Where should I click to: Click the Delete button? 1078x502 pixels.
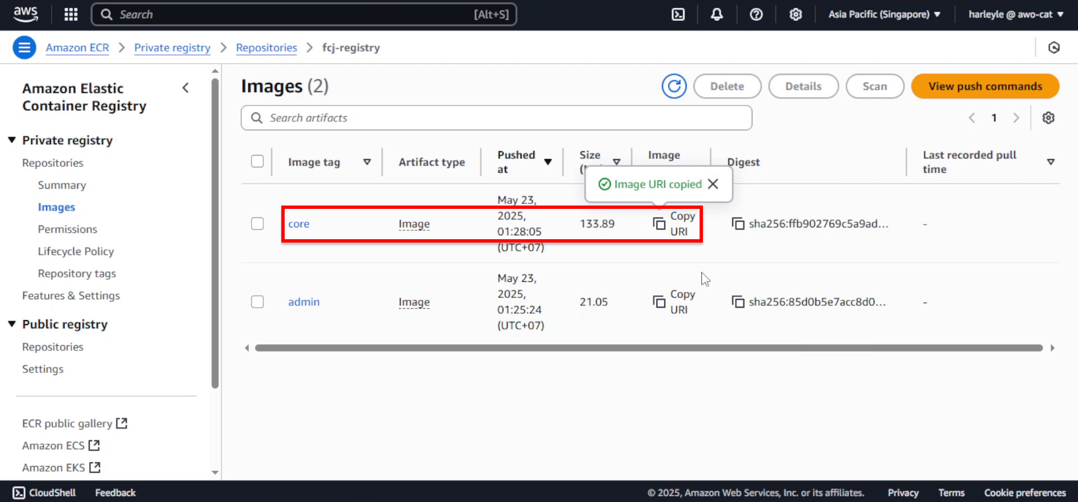click(727, 86)
